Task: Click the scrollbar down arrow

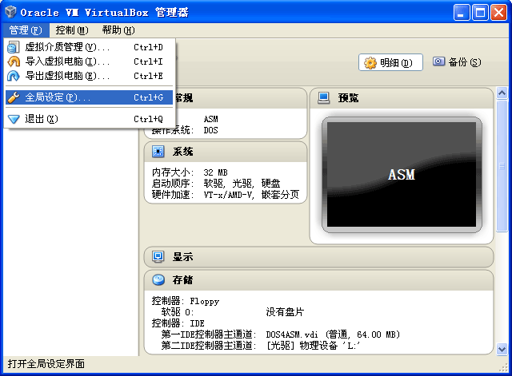Action: tap(502, 350)
